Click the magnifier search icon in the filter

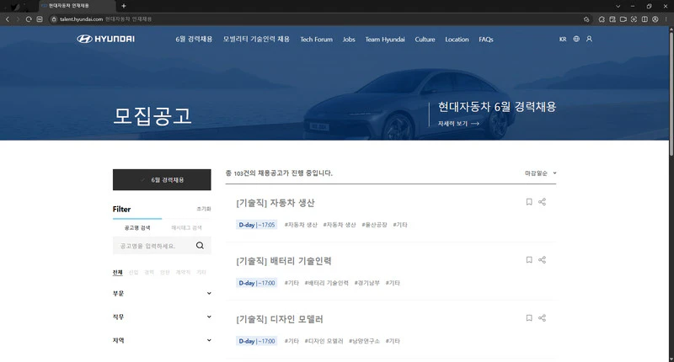point(200,246)
